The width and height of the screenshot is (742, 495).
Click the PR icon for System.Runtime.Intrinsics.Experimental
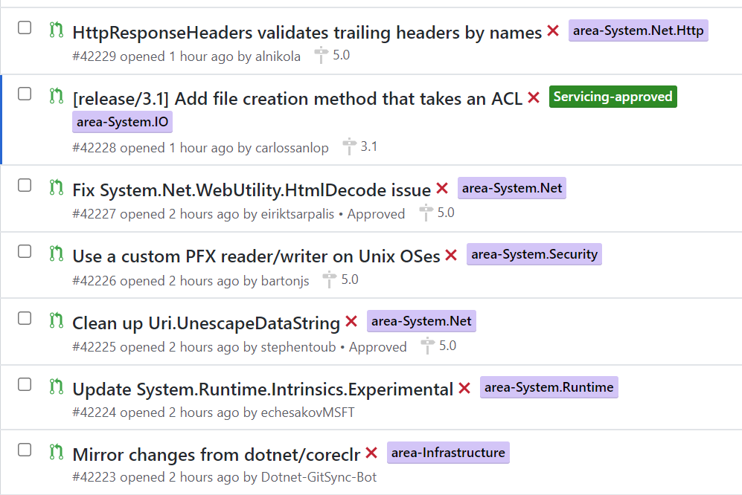(x=57, y=386)
